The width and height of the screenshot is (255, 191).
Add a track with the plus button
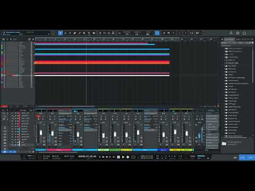pos(33,39)
